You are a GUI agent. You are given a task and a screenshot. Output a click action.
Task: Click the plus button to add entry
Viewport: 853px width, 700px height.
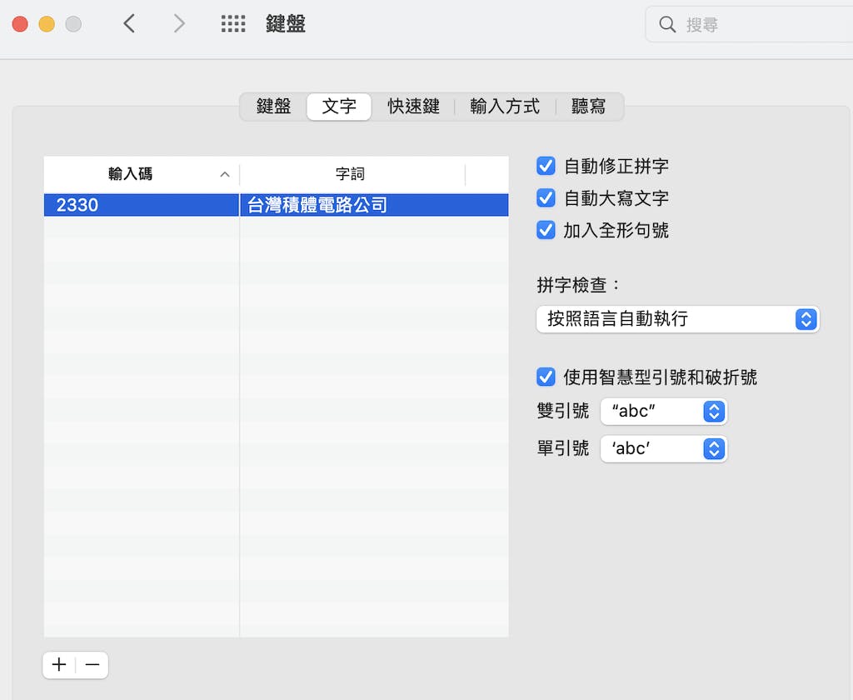click(x=59, y=665)
